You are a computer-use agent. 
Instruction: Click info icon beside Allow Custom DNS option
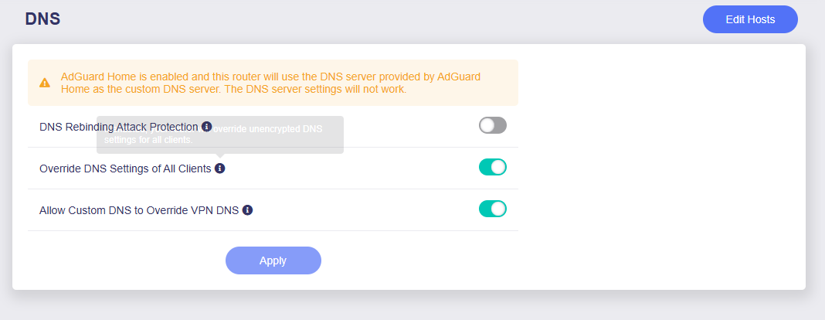coord(247,209)
